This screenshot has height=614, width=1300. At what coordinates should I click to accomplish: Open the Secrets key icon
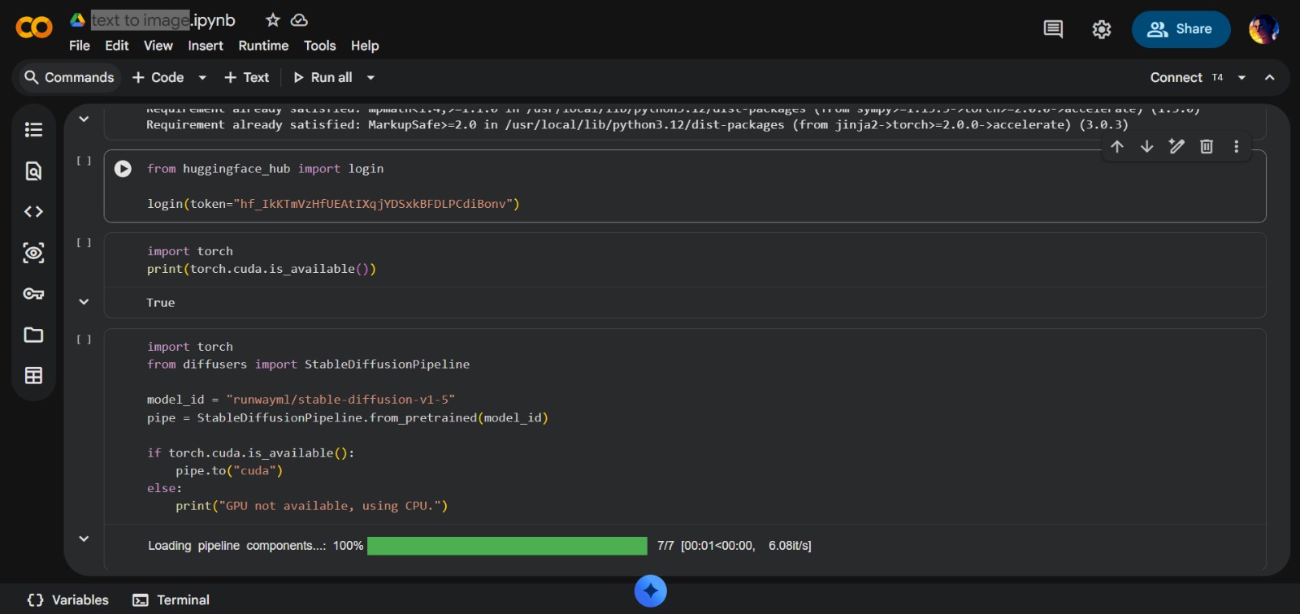[33, 293]
